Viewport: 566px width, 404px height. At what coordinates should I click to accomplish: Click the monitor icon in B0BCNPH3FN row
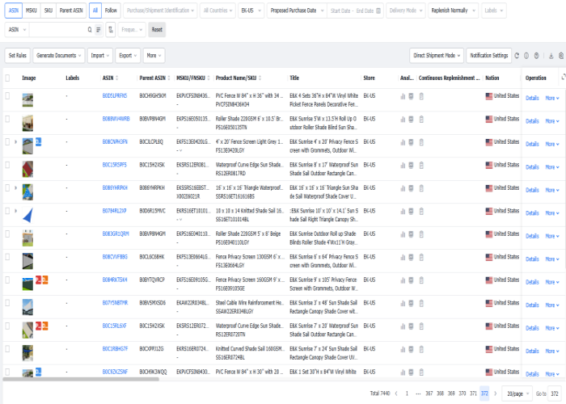click(411, 142)
